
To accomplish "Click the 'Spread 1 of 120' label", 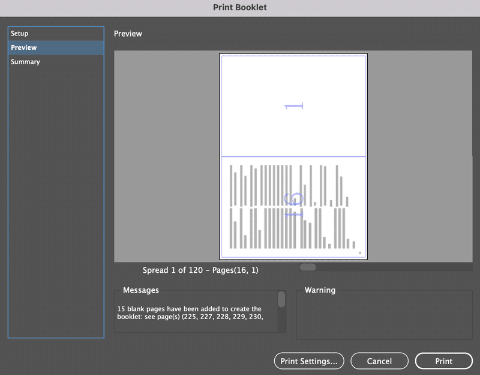I will 200,270.
